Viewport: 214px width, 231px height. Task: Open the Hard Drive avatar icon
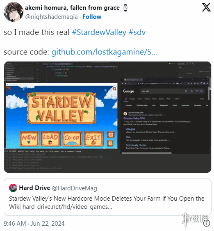click(13, 188)
